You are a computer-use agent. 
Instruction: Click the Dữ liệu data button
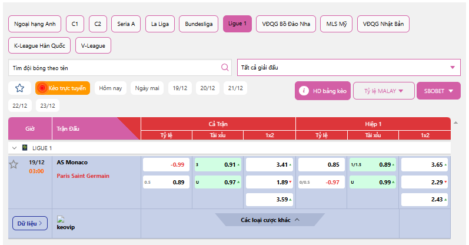point(30,223)
